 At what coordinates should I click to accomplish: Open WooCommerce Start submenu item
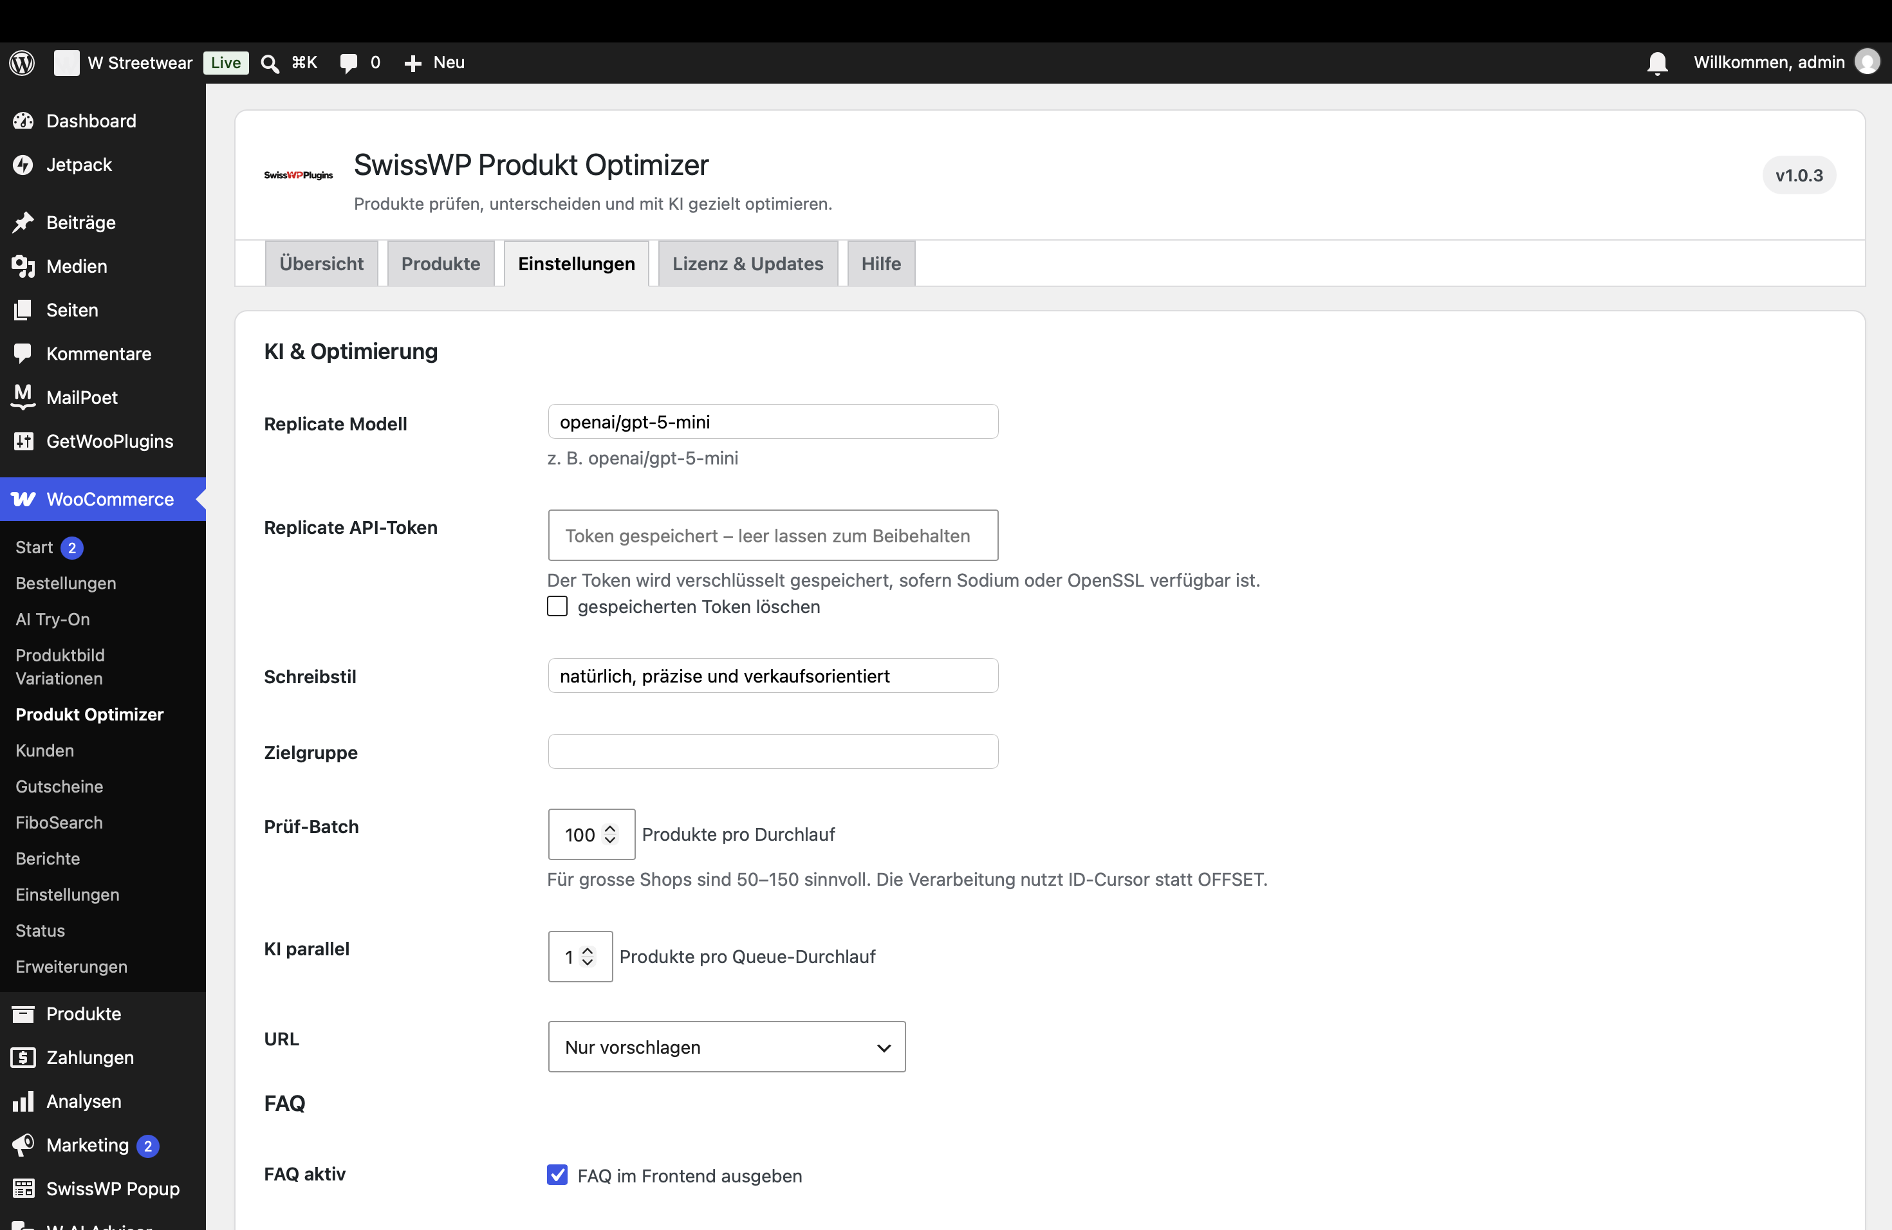point(34,547)
